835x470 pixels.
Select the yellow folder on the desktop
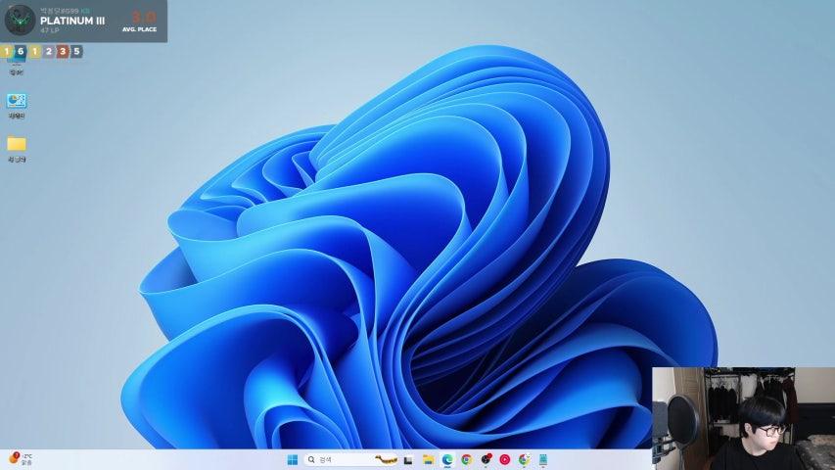coord(17,144)
